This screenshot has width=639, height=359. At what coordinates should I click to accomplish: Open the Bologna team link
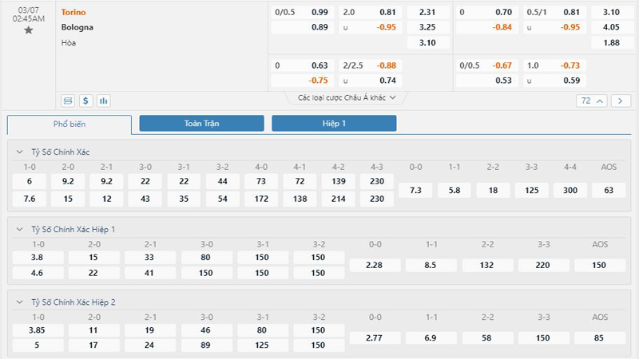tap(77, 27)
